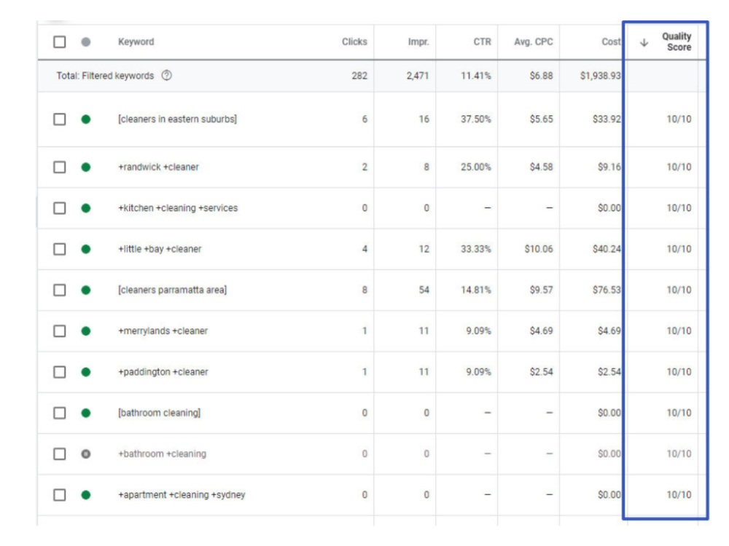
Task: Open keyword [cleaners parramatta area]
Action: click(172, 290)
